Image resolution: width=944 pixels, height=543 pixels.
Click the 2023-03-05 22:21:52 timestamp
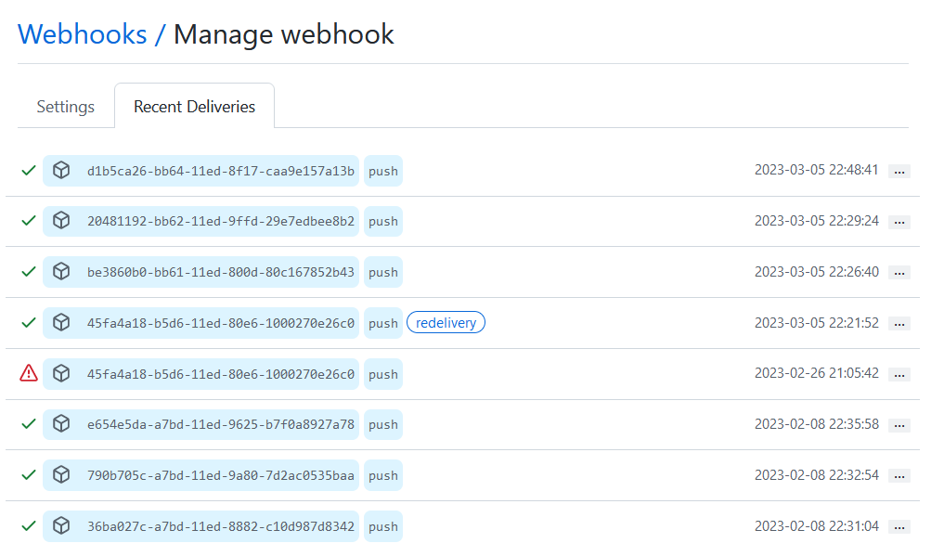click(816, 323)
